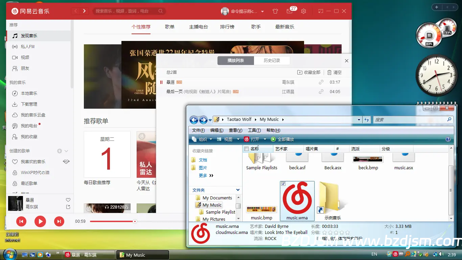The width and height of the screenshot is (462, 260).
Task: Open the messages envelope with badge 27
Action: [x=290, y=11]
